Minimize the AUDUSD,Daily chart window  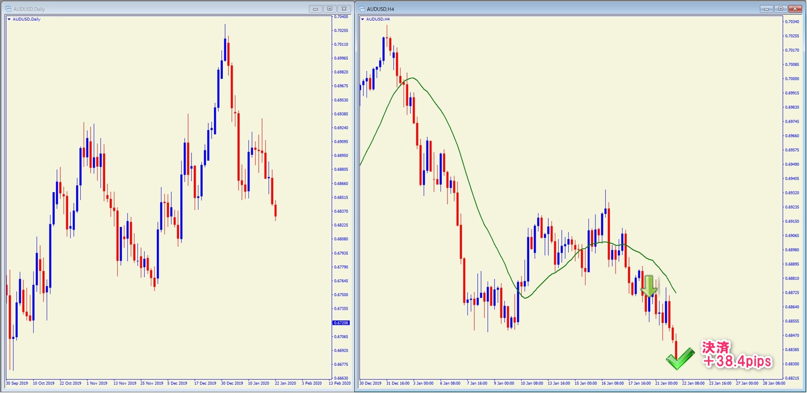(316, 9)
